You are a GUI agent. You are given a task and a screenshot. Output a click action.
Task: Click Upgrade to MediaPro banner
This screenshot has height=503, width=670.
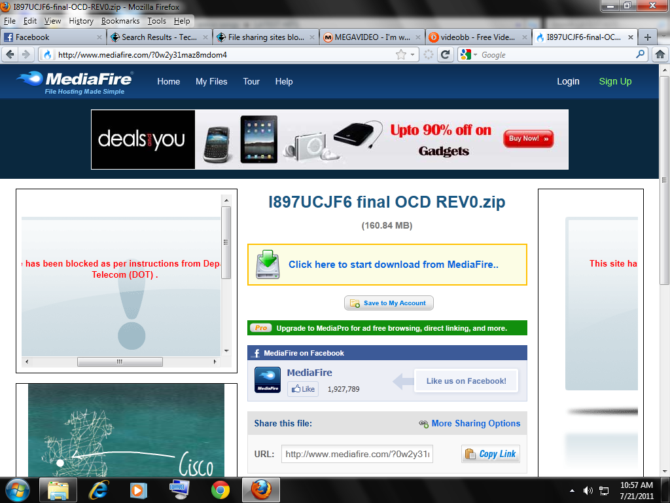coord(387,328)
